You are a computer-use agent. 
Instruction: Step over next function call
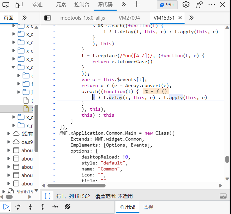tap(18, 207)
